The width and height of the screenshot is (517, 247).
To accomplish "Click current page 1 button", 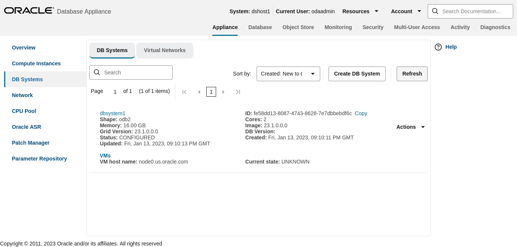I will [211, 92].
